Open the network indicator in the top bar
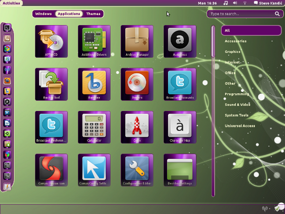285x214 pixels. click(x=244, y=3)
